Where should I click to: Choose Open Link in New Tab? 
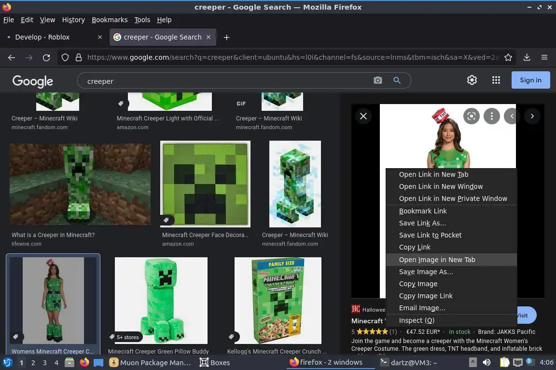(x=451, y=174)
